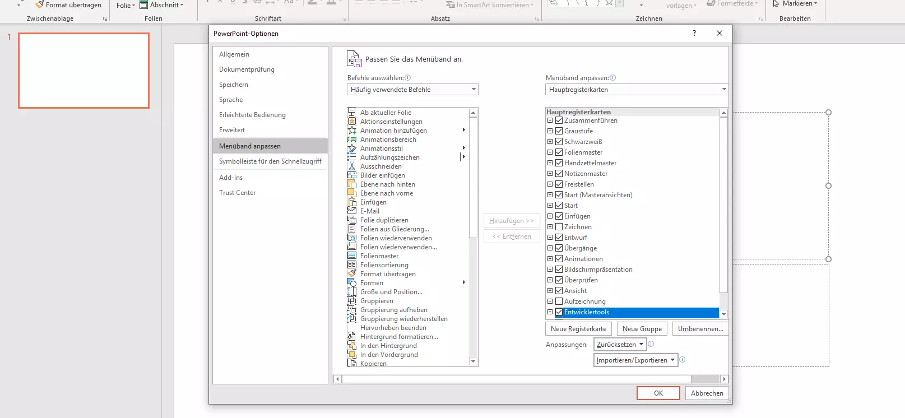Click the Animation hinzufügen icon
Screen dimensions: 905x418
pyautogui.click(x=352, y=130)
